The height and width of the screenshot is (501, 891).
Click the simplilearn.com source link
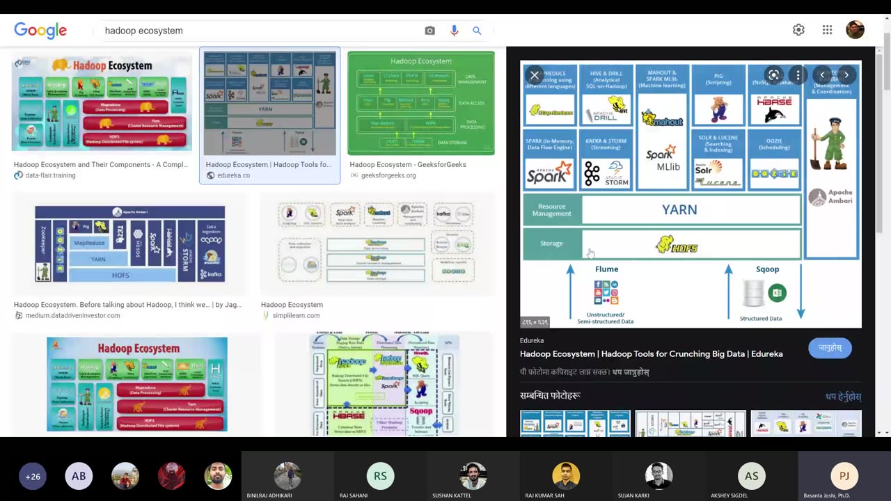tap(296, 315)
